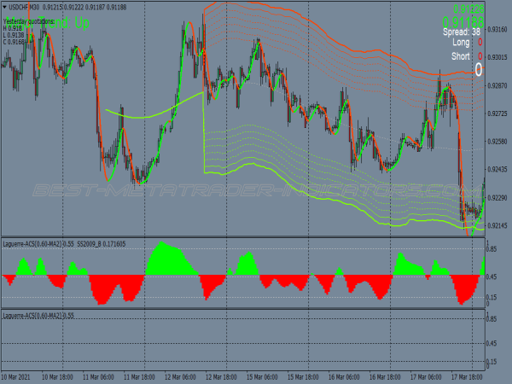Click the USDCHF,M30 chart title
Screen dimensions: 512x384
tap(24, 6)
